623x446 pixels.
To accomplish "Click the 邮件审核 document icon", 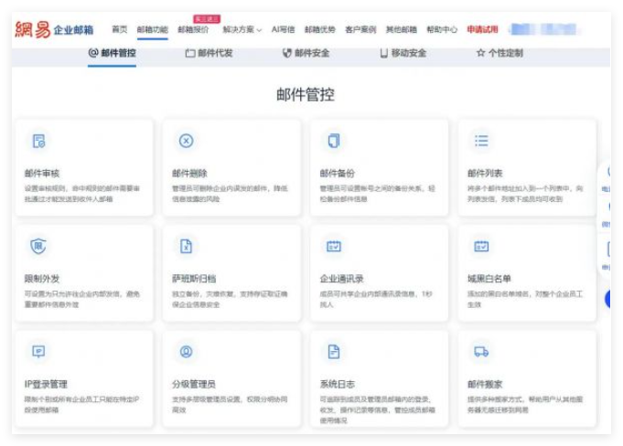I will point(38,141).
